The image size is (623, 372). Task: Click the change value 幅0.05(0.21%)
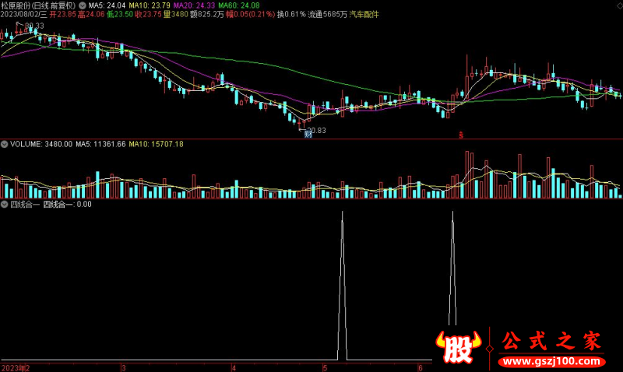tap(250, 15)
